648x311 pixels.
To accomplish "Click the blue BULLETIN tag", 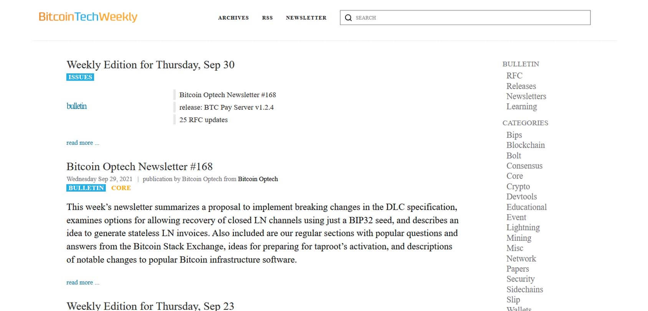I will [x=86, y=188].
